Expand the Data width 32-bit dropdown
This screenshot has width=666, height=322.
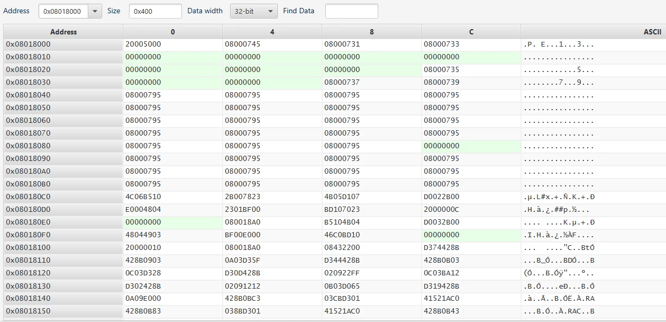coord(253,11)
